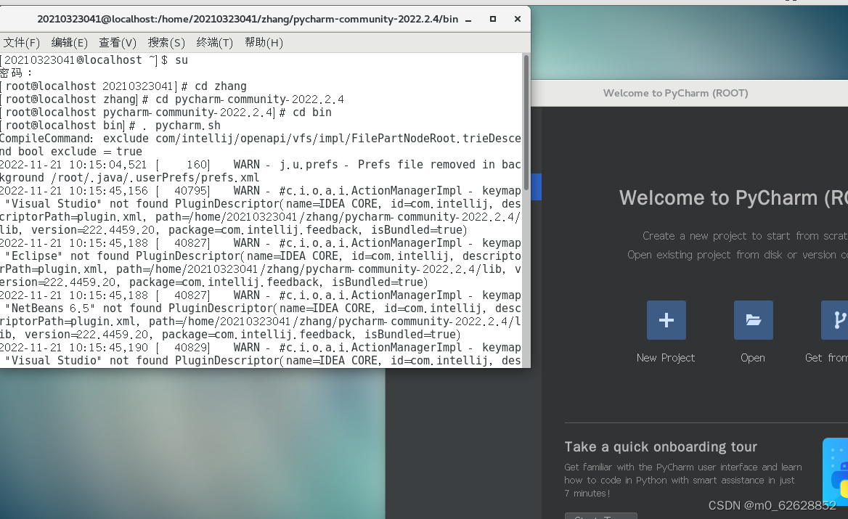The image size is (848, 519).
Task: Open the 搜索(S) menu in terminal
Action: coord(166,43)
